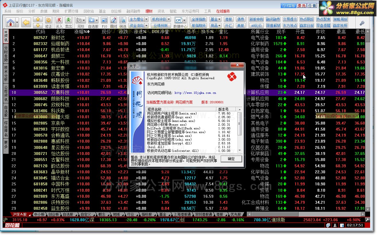Expand the arrow next to 主力增仓
This screenshot has height=235, width=377.
click(146, 19)
